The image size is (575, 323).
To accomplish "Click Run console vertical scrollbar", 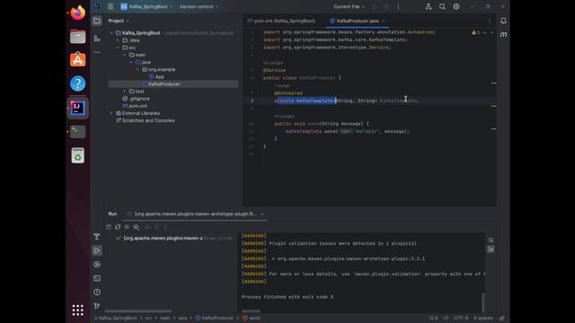I will [483, 302].
